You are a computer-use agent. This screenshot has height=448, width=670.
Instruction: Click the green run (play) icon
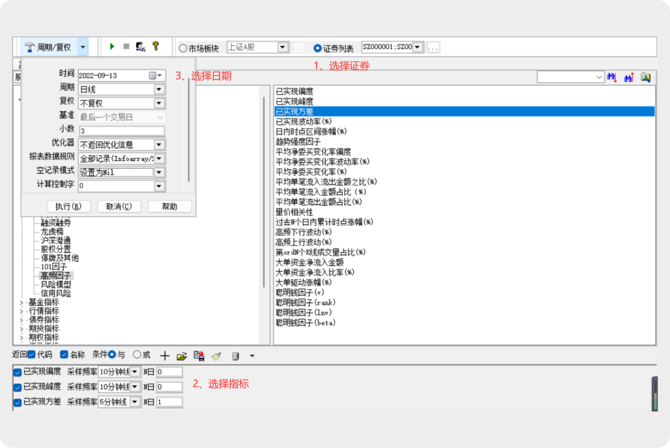point(112,46)
